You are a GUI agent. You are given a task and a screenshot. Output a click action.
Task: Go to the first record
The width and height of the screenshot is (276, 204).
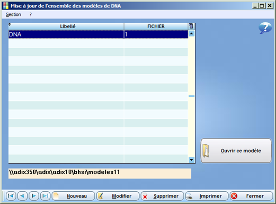(x=11, y=196)
